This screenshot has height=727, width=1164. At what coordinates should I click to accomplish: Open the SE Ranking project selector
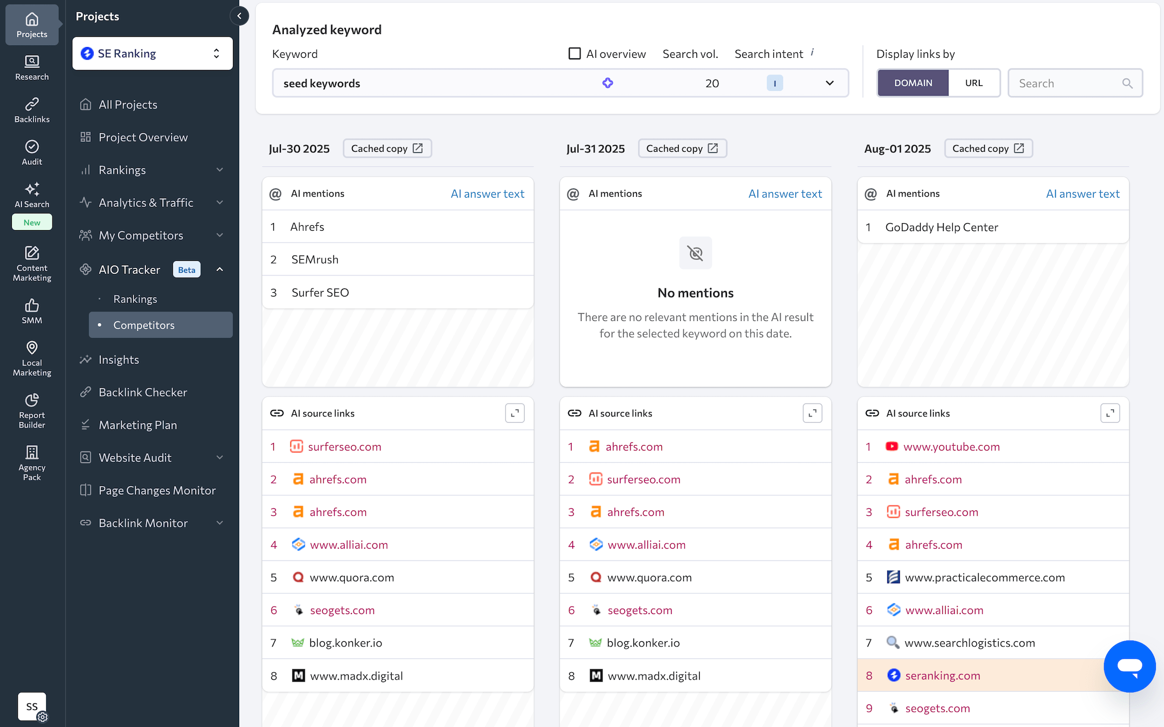pyautogui.click(x=152, y=53)
